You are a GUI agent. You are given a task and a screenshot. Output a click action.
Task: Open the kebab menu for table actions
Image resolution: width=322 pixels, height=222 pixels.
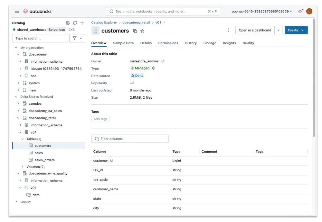(x=229, y=30)
